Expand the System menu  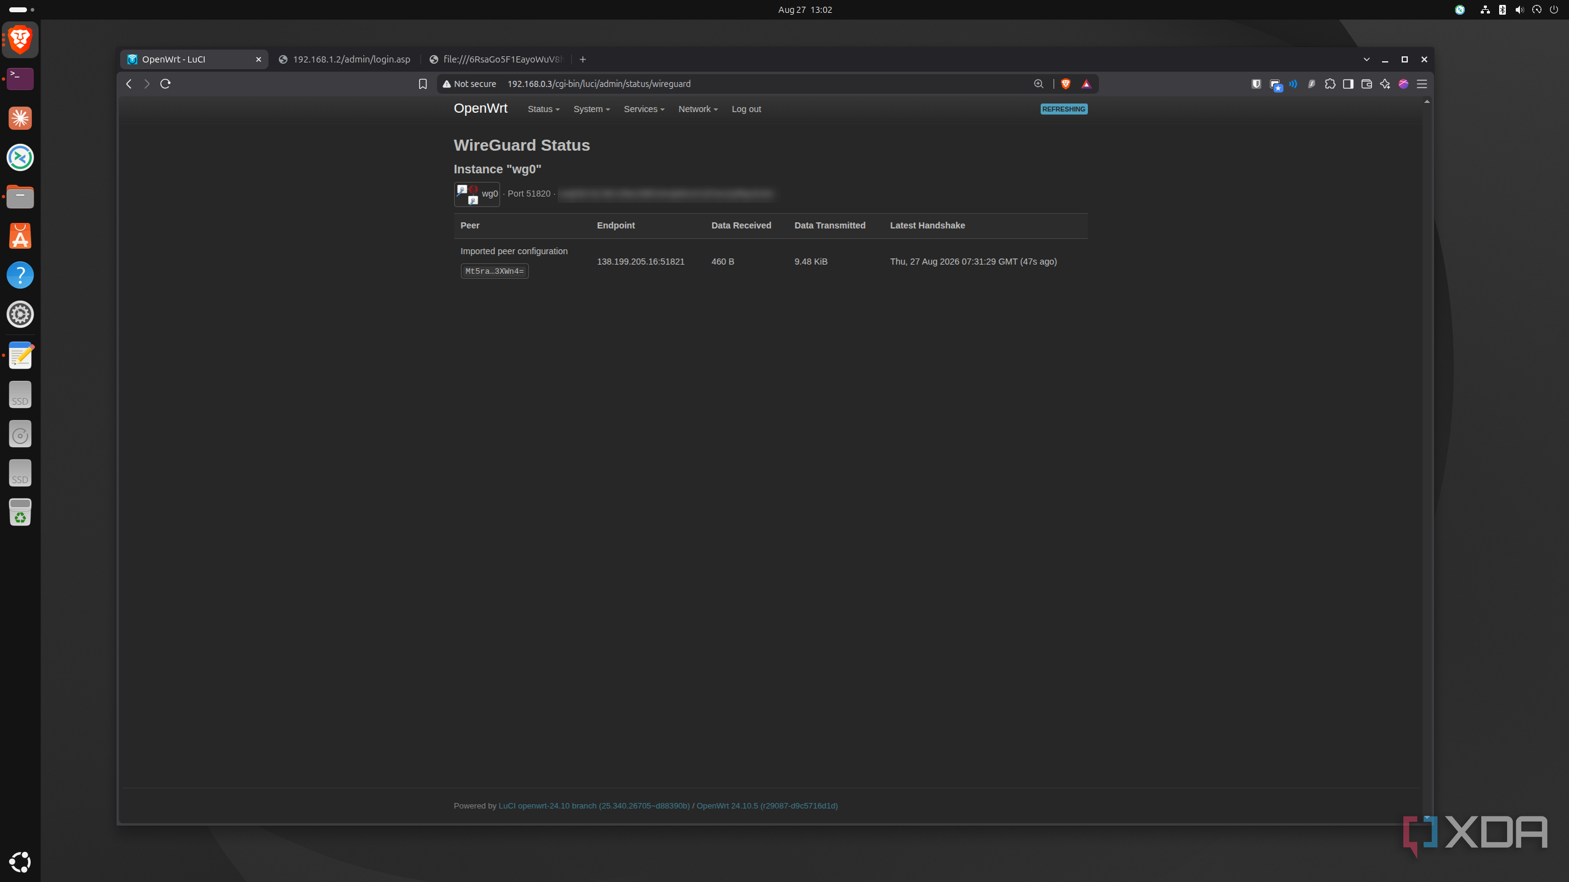[x=591, y=109]
